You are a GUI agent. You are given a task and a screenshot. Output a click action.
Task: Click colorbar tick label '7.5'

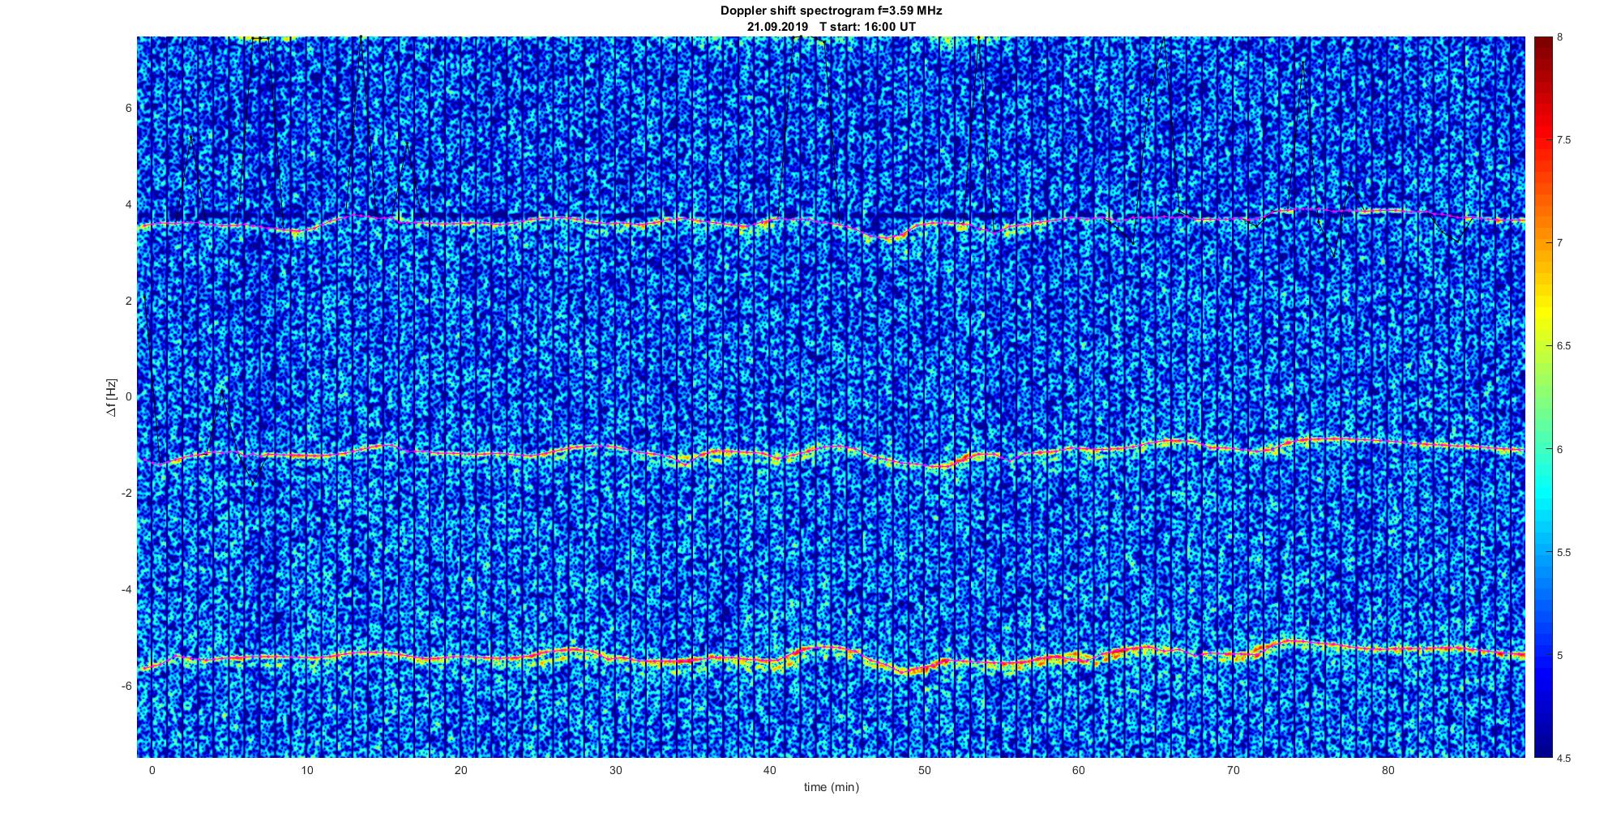(x=1563, y=140)
